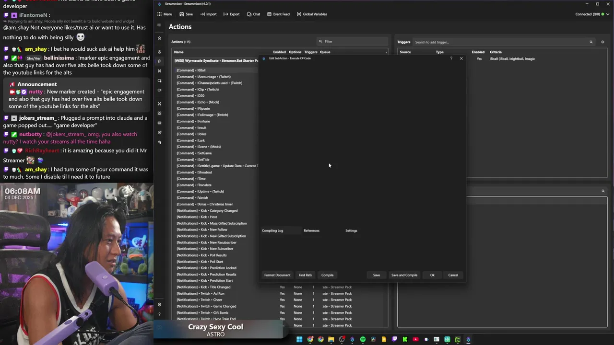
Task: Open the grid integrations sidebar icon
Action: (x=159, y=113)
